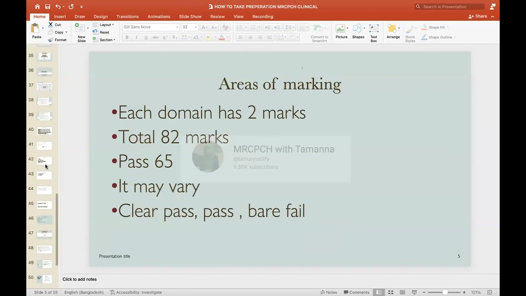Toggle numbered list formatting

(253, 27)
